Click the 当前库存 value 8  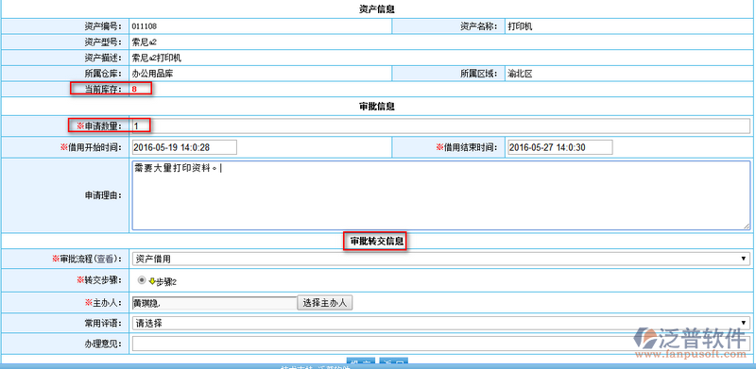point(134,89)
